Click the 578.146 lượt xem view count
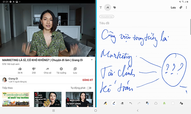Viewport: 191px width, 114px height. click(x=11, y=64)
